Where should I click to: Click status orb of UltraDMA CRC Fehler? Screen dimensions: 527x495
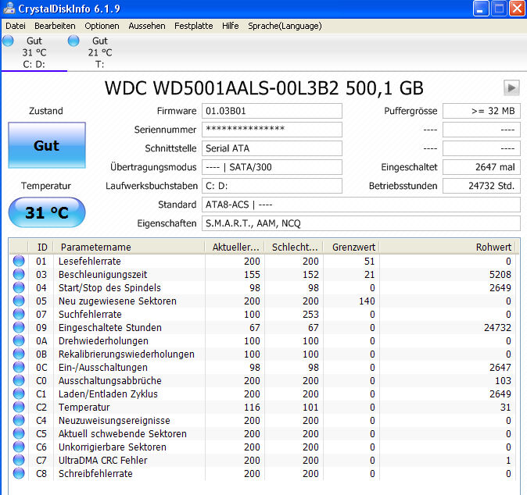(x=19, y=460)
